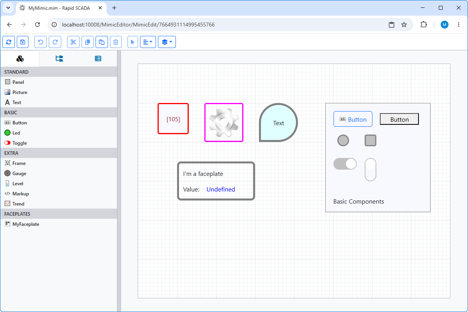Switch to the structure tree tab
This screenshot has width=468, height=312.
click(x=59, y=58)
